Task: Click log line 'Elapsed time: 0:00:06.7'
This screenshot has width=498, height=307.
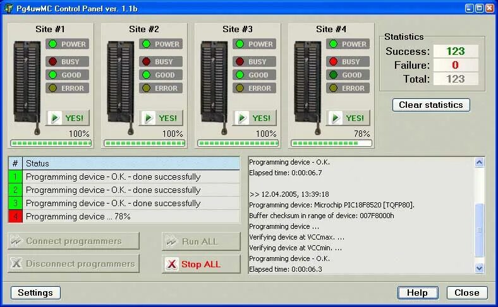Action: point(286,173)
